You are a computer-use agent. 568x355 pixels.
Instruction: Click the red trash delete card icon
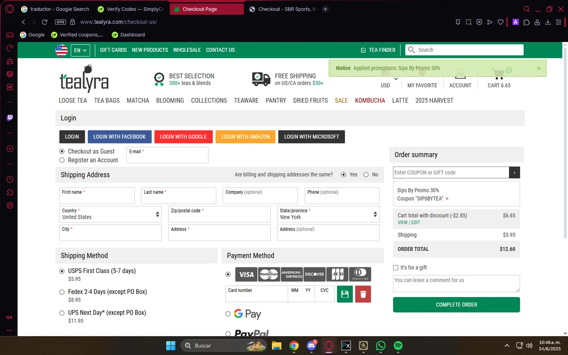pyautogui.click(x=363, y=294)
